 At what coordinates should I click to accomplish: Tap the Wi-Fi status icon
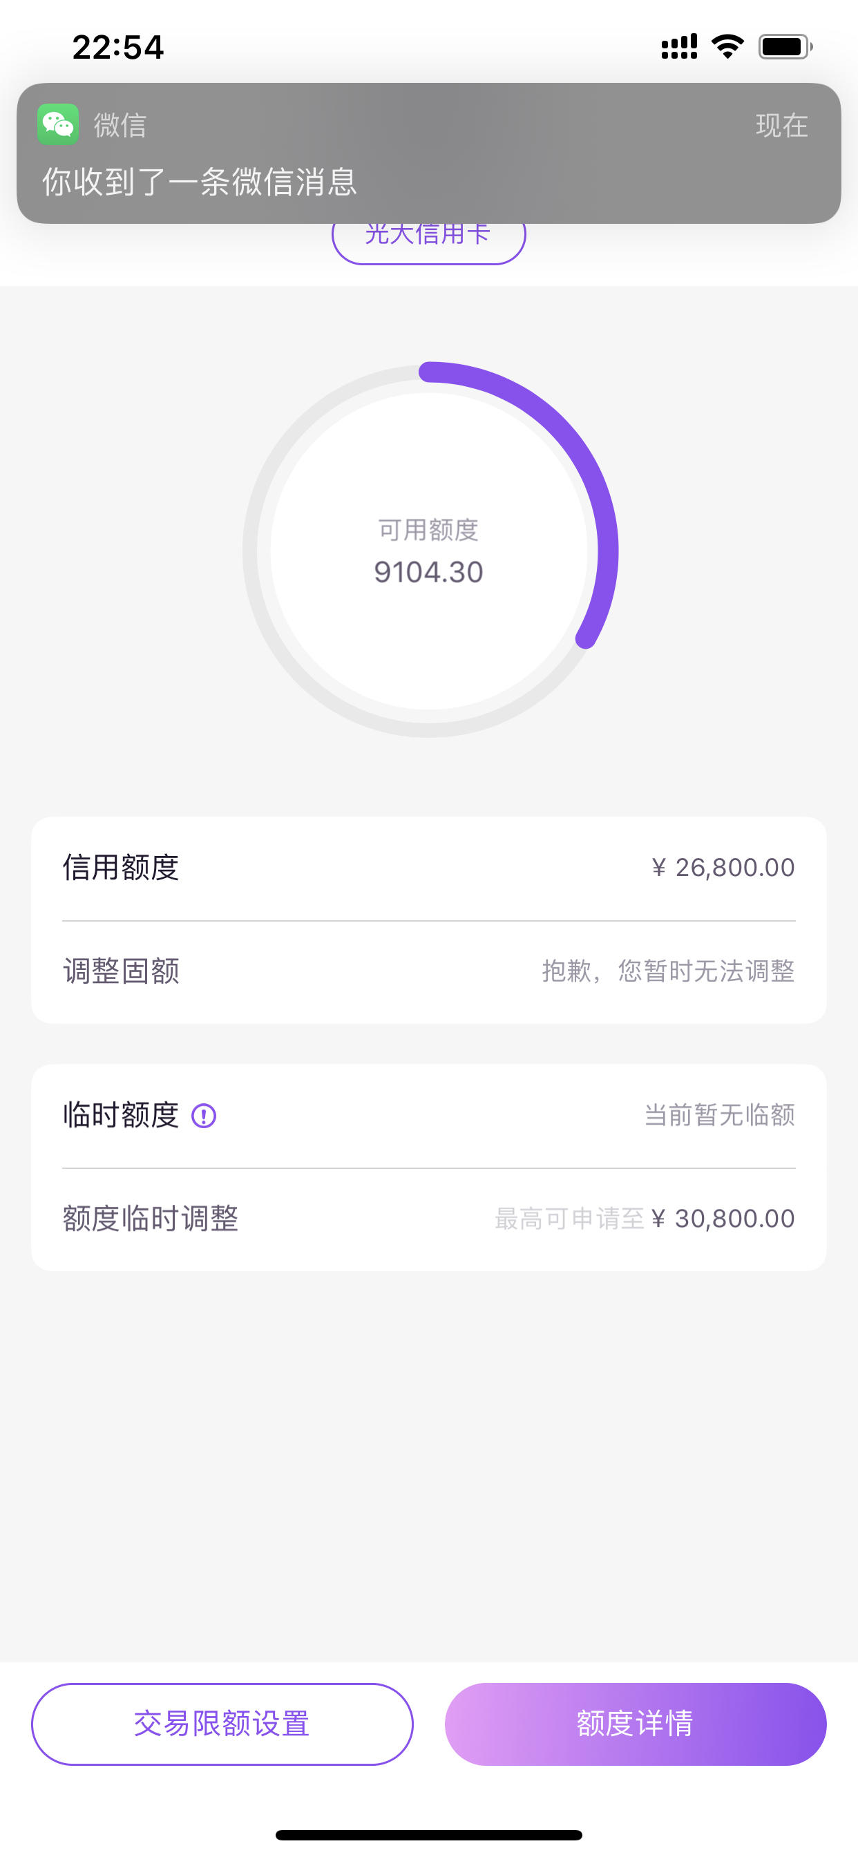coord(727,47)
